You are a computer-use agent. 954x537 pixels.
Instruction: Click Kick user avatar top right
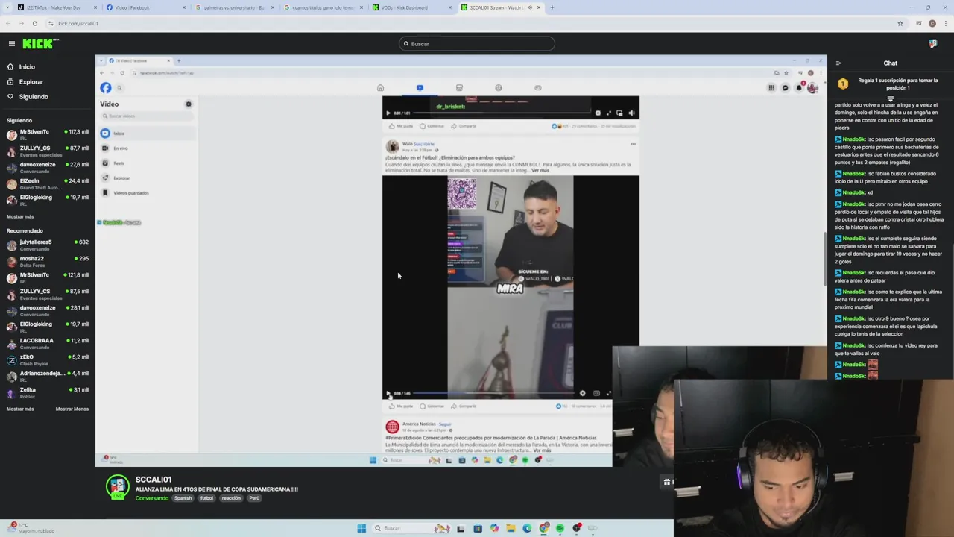tap(933, 44)
